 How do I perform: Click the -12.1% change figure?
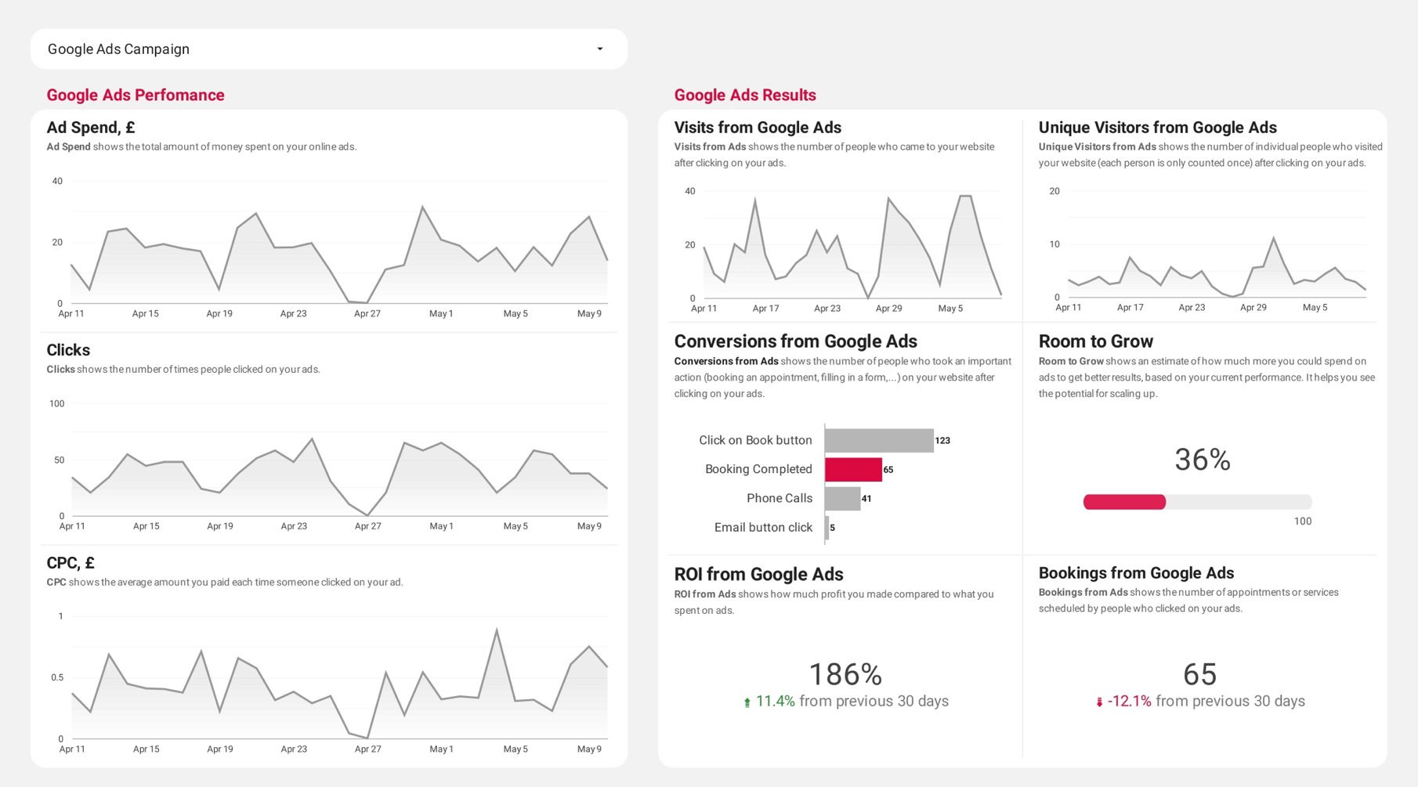[x=1130, y=702]
